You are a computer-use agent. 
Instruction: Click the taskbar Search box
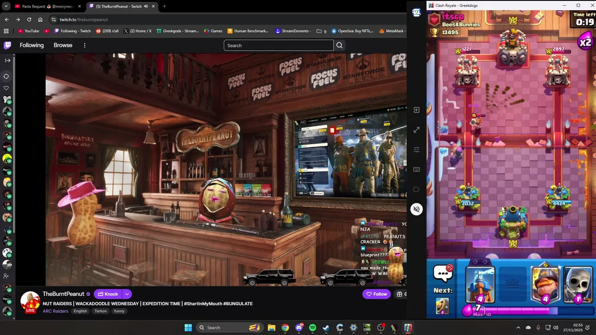(x=229, y=328)
